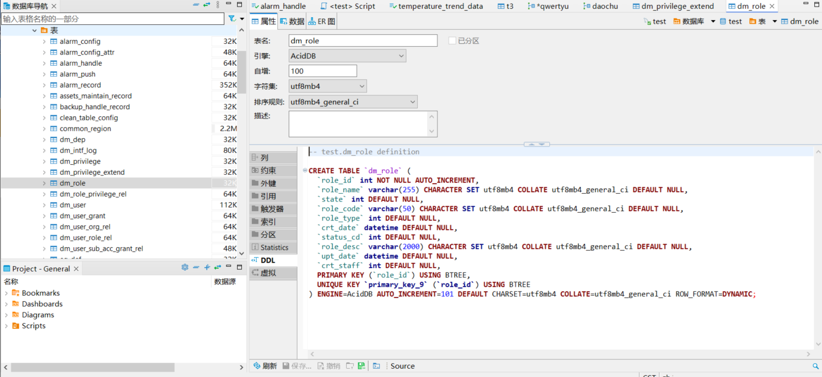Screen dimensions: 822x377
Task: Click the filter icon in database navigator
Action: coord(232,19)
